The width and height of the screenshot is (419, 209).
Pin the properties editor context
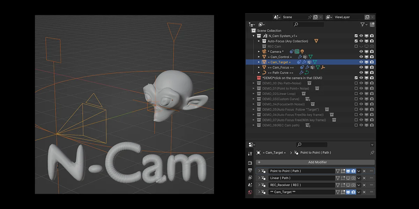pyautogui.click(x=372, y=153)
